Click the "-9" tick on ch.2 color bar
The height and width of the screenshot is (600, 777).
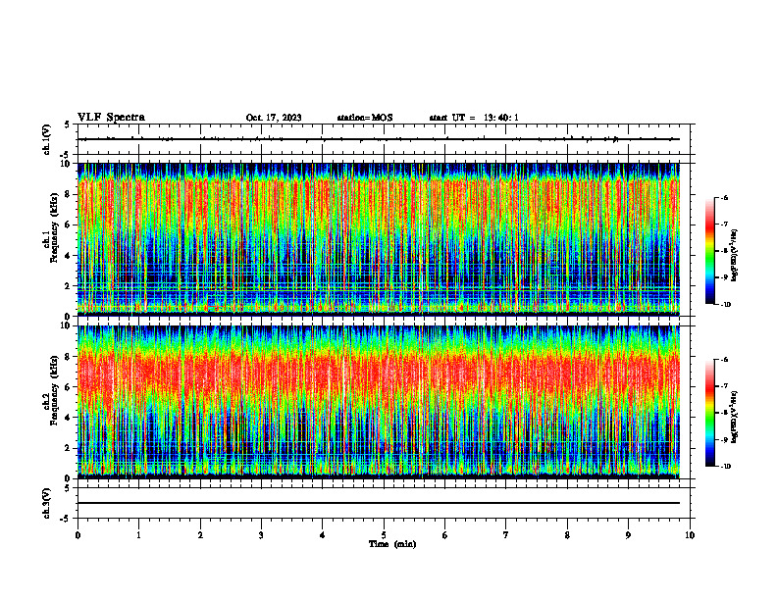point(724,439)
